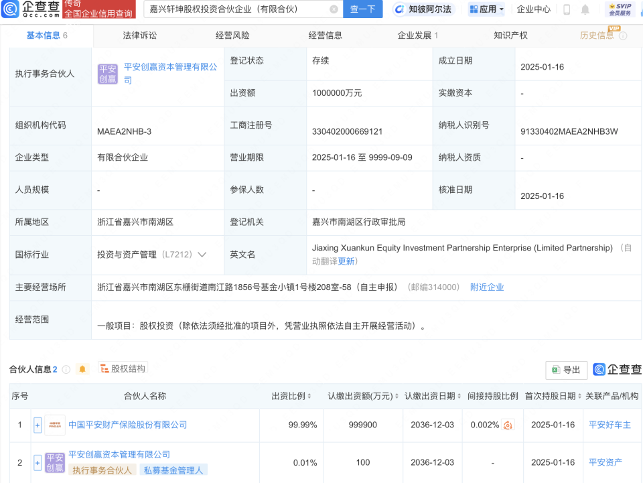Switch to the 经营风险 tab
Viewport: 643px width, 483px height.
[x=232, y=36]
